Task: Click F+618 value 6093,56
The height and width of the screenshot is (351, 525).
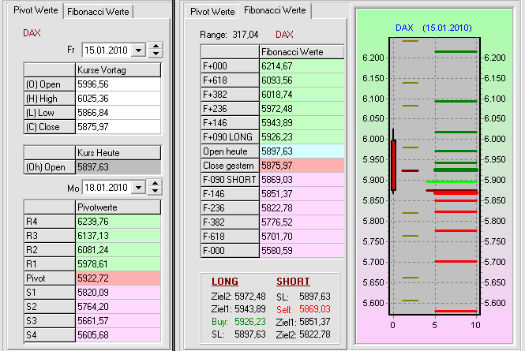Action: [302, 80]
